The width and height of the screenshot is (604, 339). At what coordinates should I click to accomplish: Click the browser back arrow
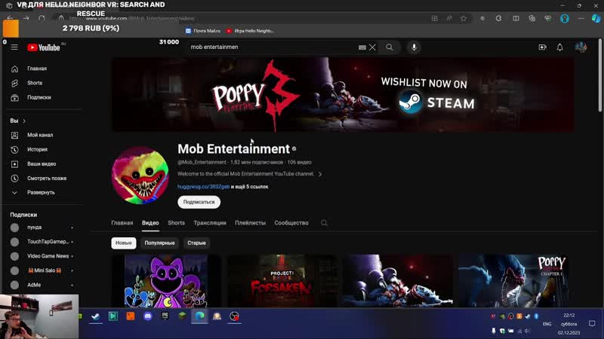point(10,18)
